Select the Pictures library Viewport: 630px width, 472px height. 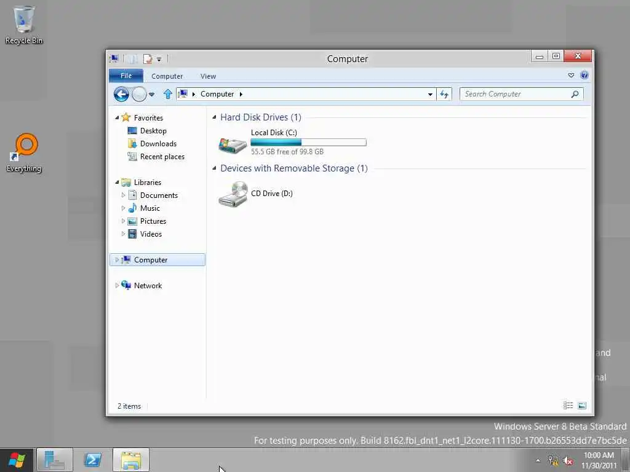[153, 221]
